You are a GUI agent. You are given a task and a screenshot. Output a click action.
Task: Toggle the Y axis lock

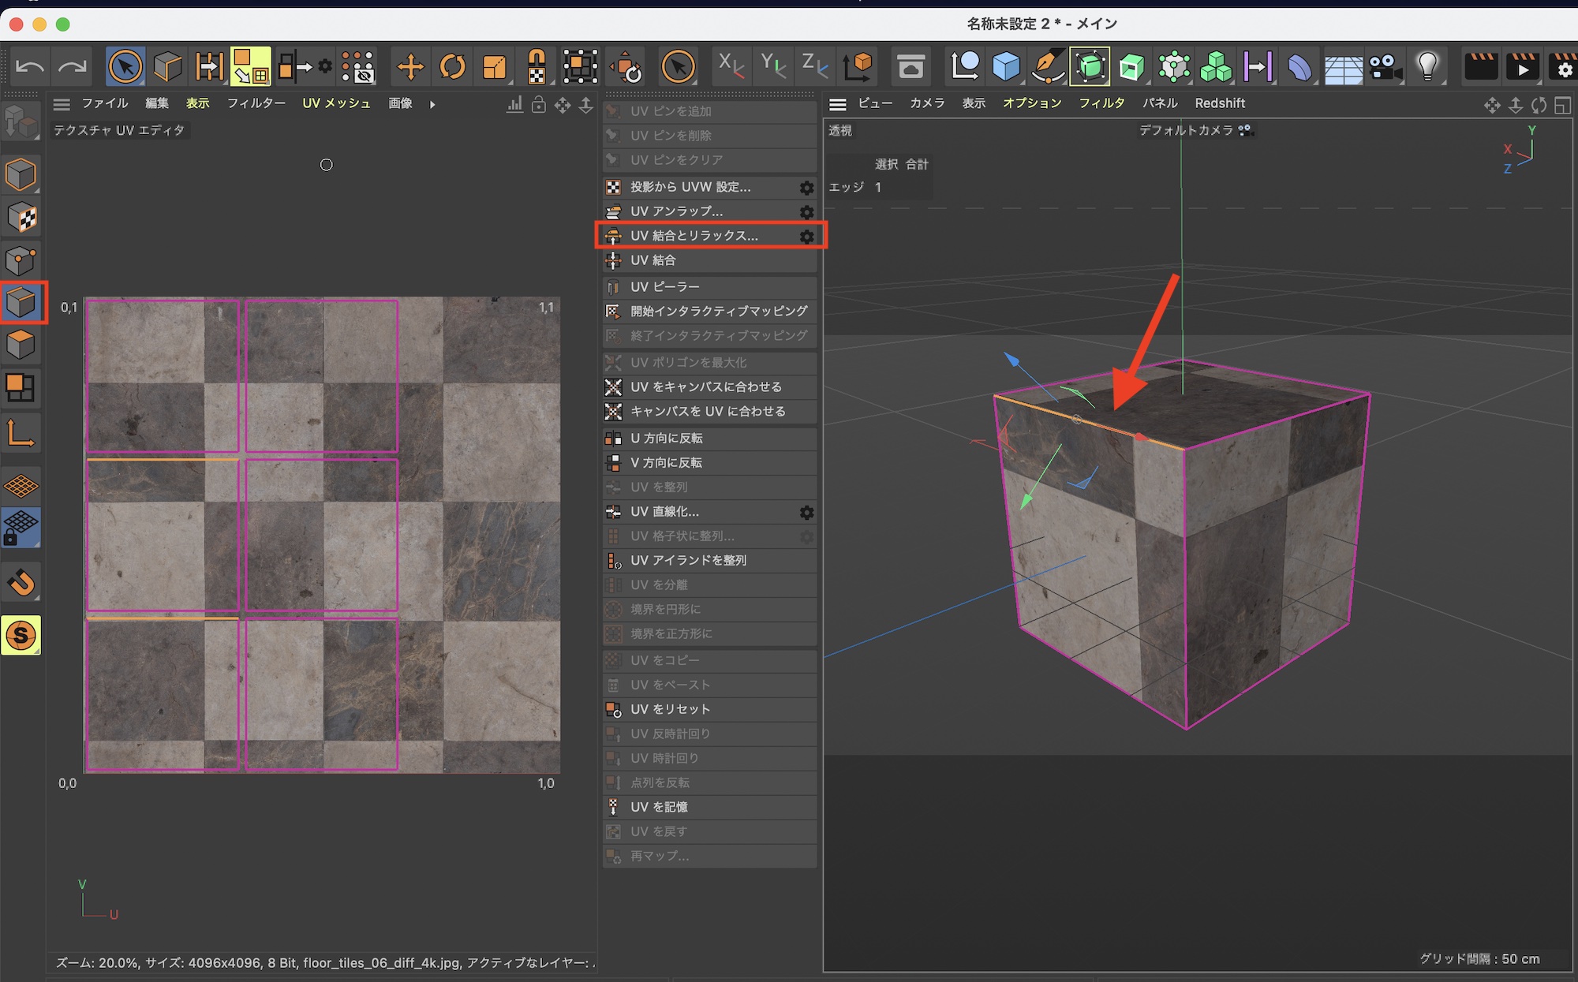point(772,67)
